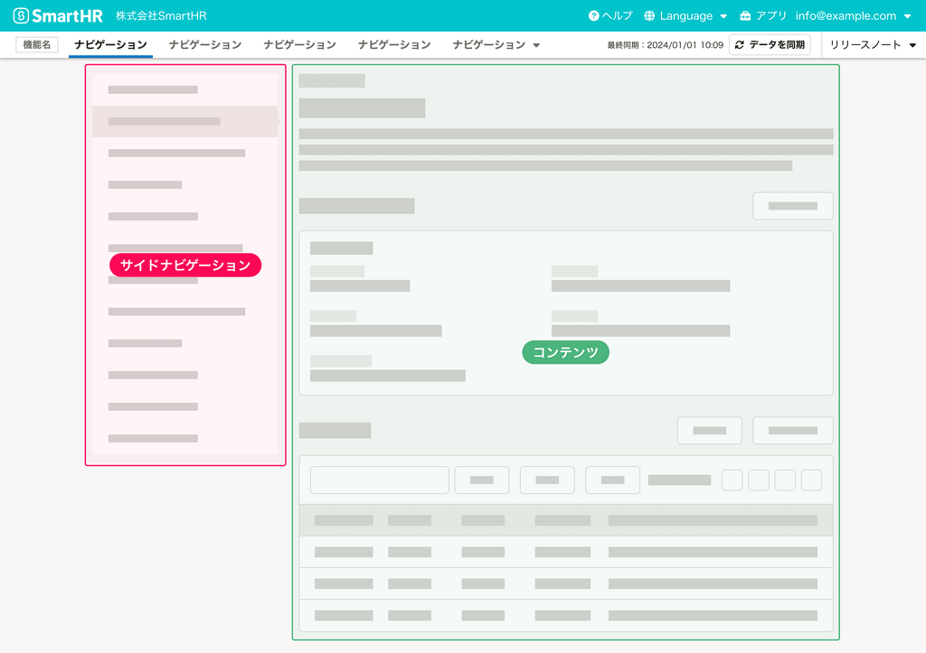Switch to the second ナビゲーション tab

pos(205,43)
